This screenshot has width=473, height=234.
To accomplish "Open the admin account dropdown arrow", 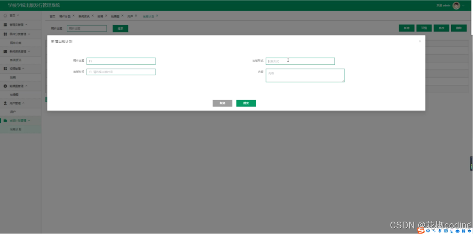I will (x=463, y=6).
